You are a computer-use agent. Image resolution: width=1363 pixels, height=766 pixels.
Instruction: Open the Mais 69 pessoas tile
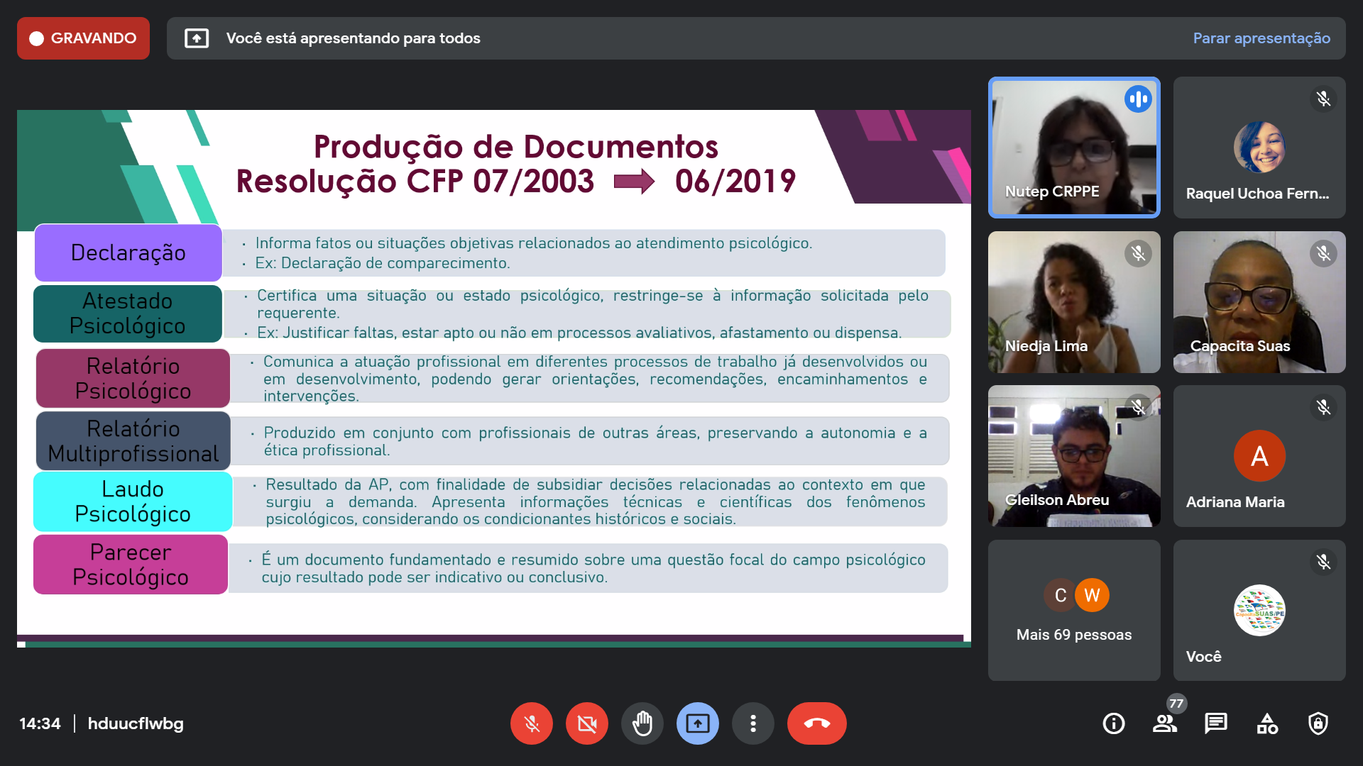point(1073,610)
